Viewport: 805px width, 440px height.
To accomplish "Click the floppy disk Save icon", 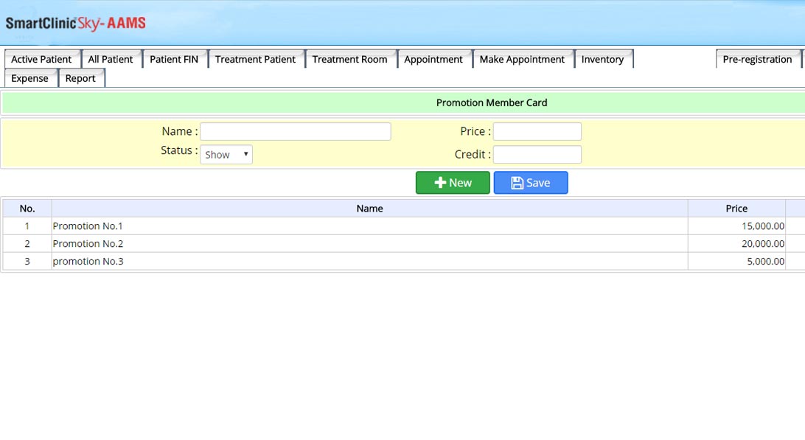I will pos(517,183).
